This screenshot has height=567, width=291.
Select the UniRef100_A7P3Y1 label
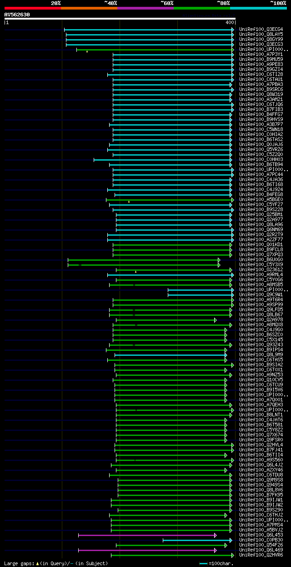pos(261,55)
